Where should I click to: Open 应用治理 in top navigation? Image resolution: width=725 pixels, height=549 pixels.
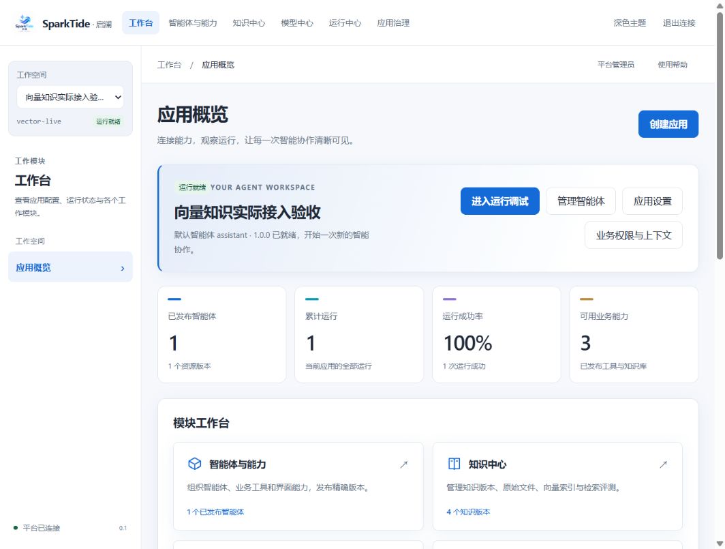393,23
